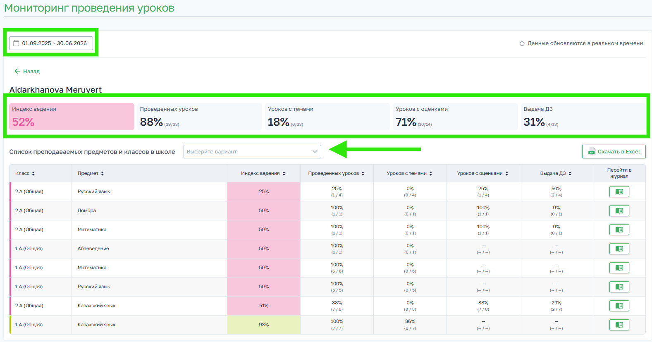
Task: Click the info icon near real-time data note
Action: 522,44
